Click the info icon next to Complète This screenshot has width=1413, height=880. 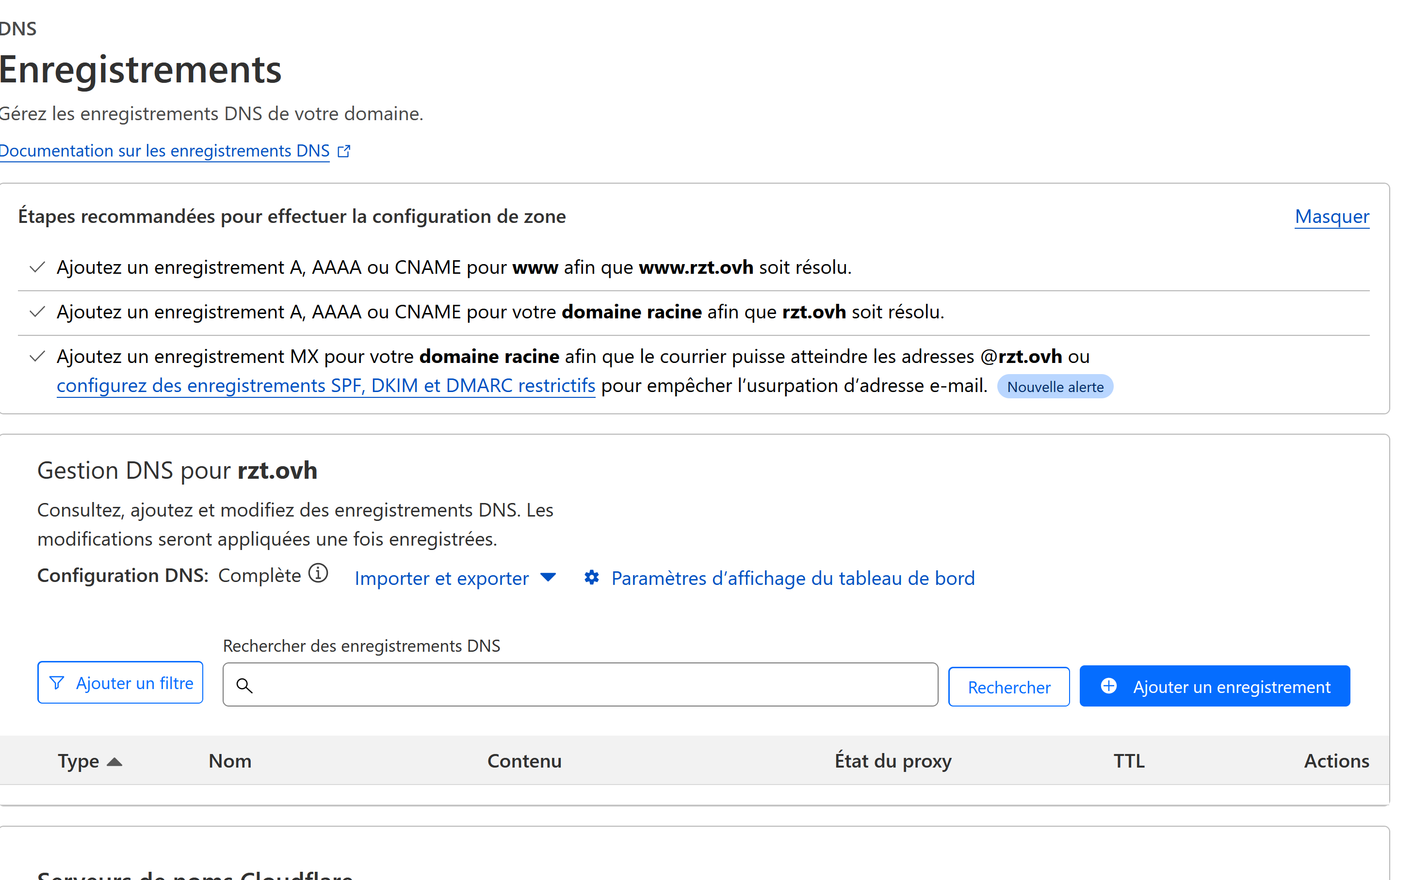[x=318, y=574]
